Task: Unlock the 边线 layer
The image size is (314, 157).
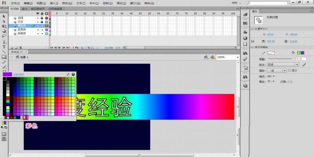Action: coord(42,18)
